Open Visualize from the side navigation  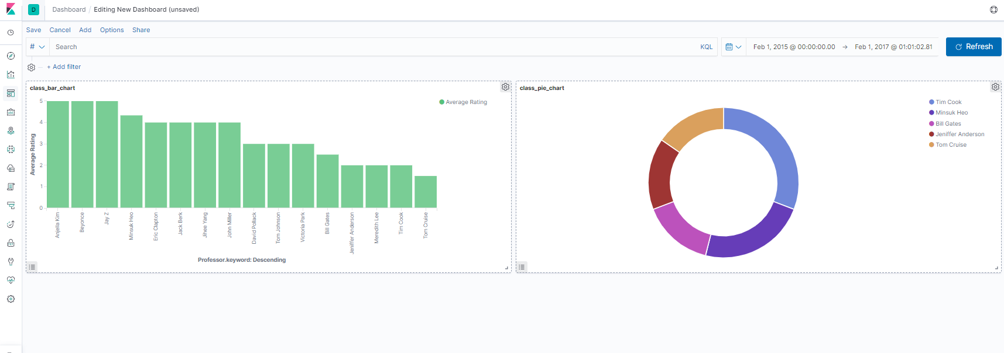pyautogui.click(x=11, y=75)
